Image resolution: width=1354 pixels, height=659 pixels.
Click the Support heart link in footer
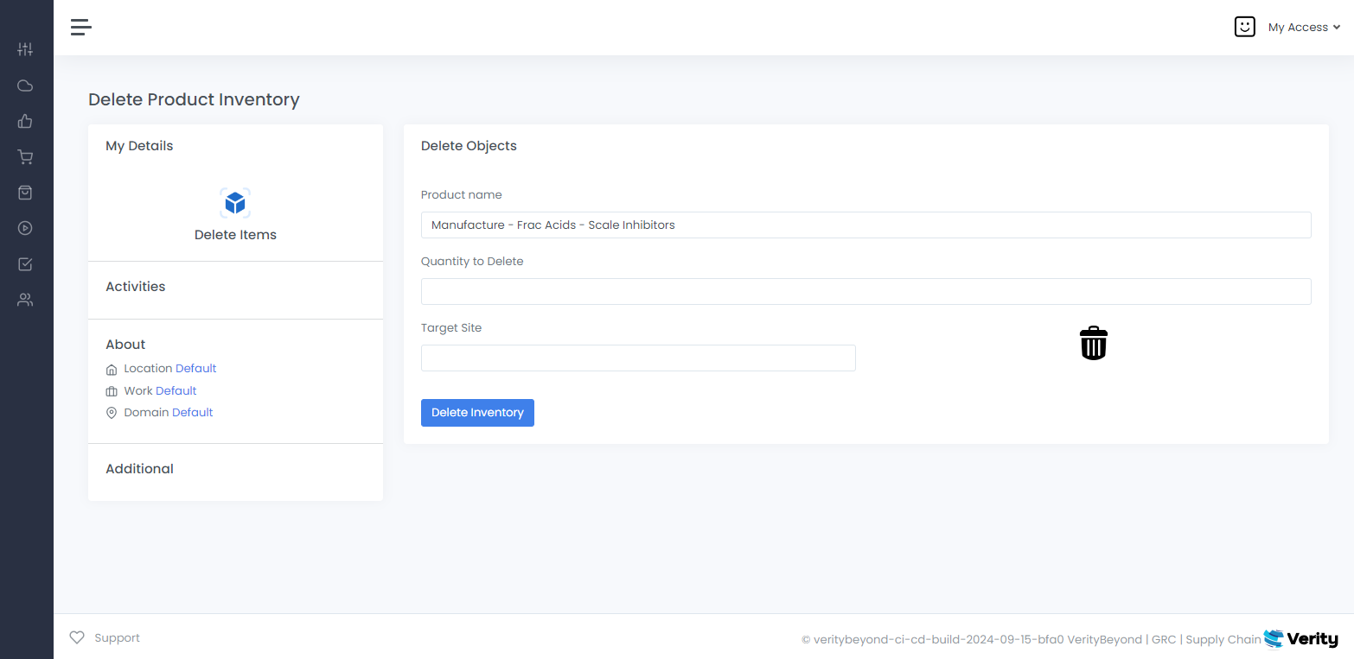[x=105, y=638]
